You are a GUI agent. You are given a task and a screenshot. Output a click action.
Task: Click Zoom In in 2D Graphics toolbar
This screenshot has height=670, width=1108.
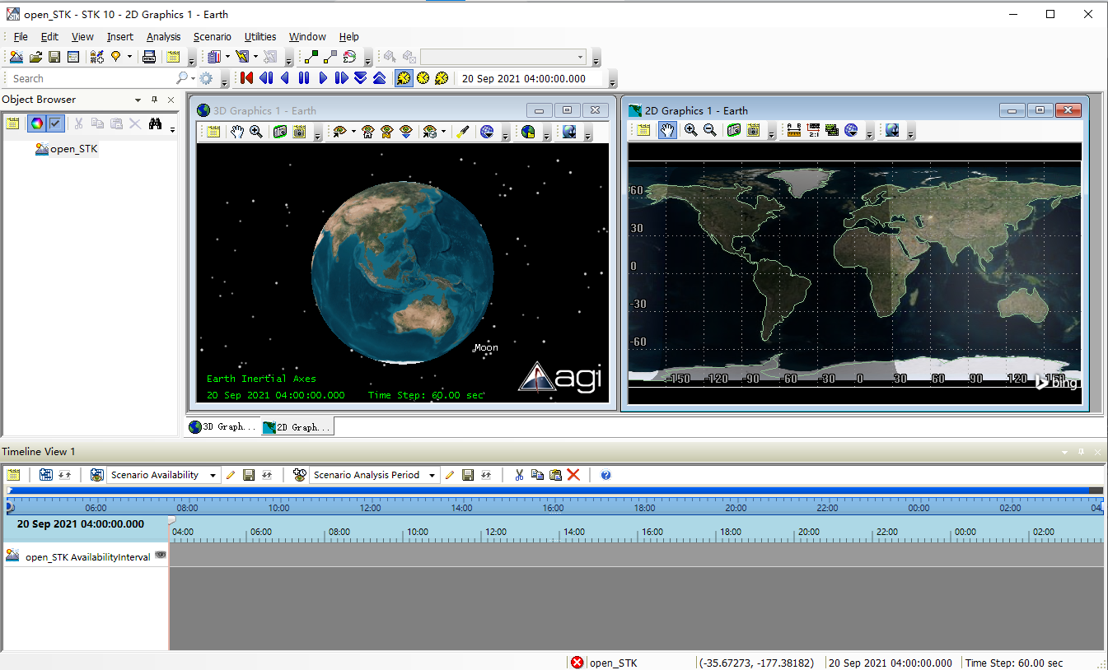pyautogui.click(x=691, y=130)
